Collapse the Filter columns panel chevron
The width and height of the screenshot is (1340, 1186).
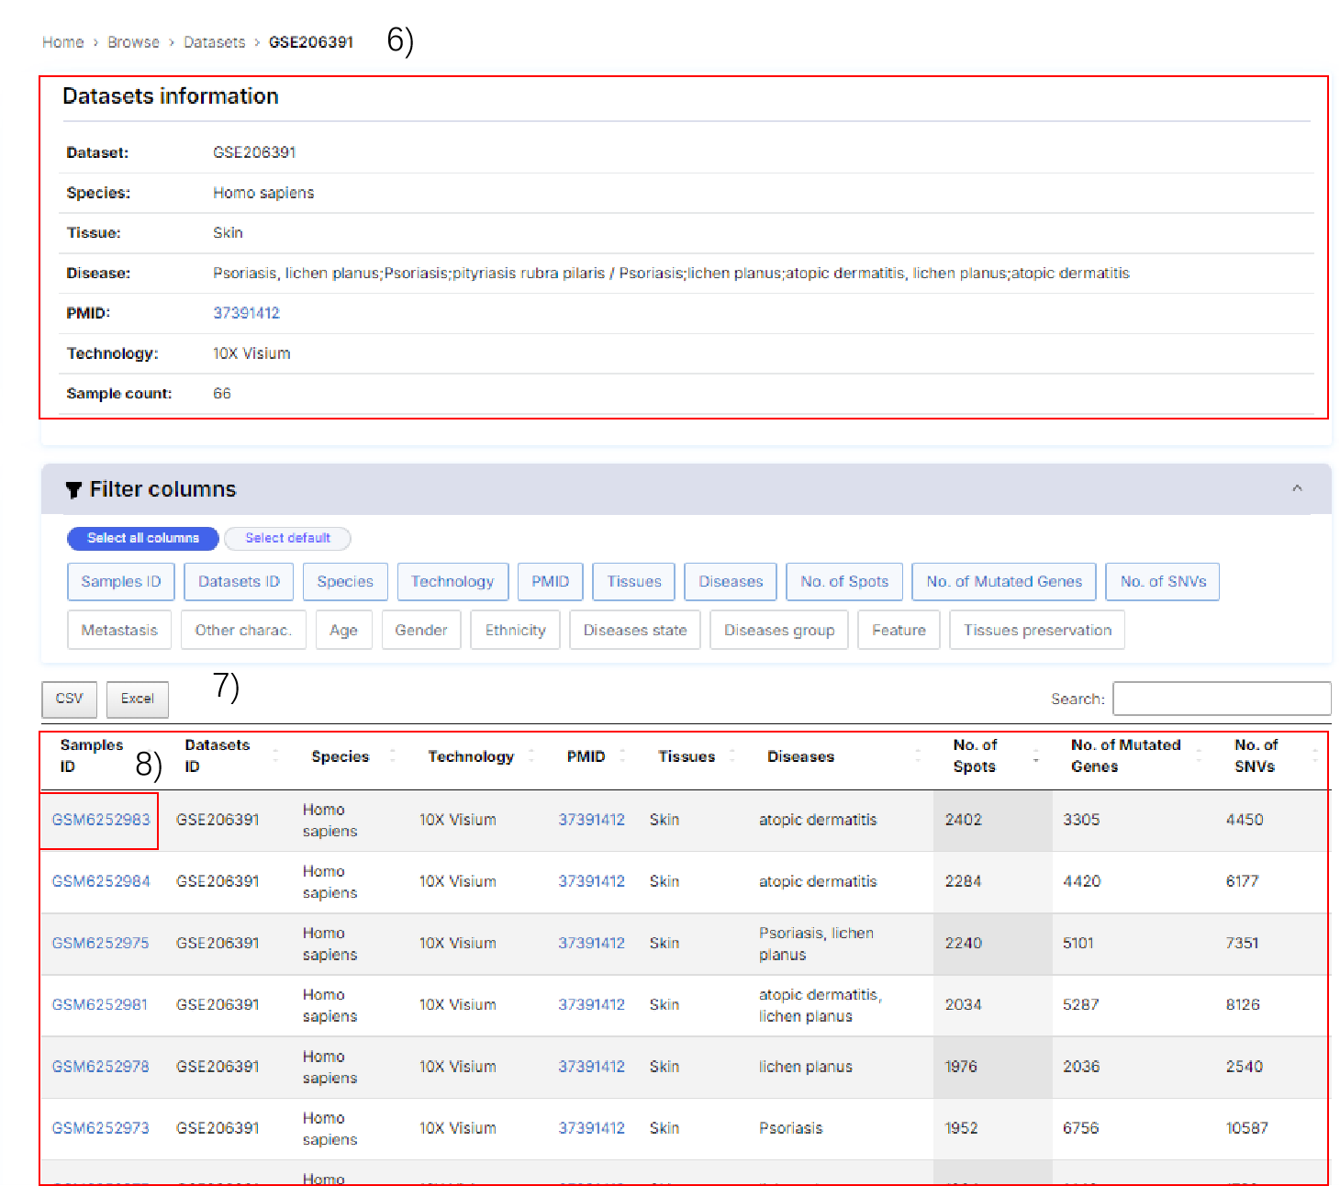tap(1296, 488)
